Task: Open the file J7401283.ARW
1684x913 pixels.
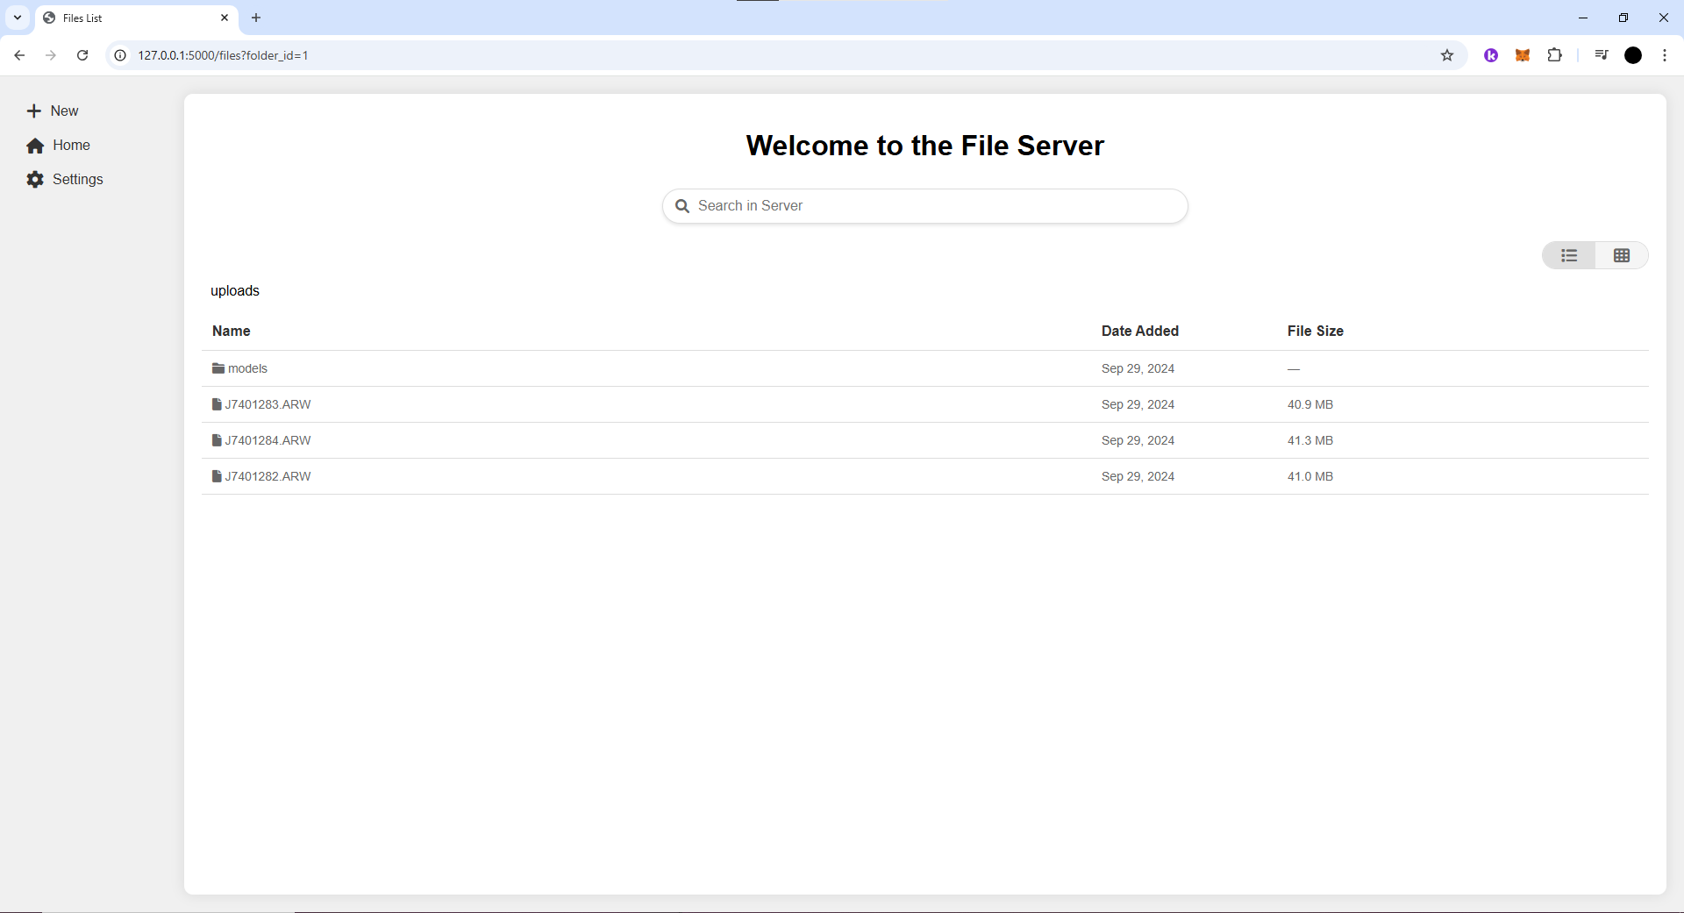Action: (268, 404)
